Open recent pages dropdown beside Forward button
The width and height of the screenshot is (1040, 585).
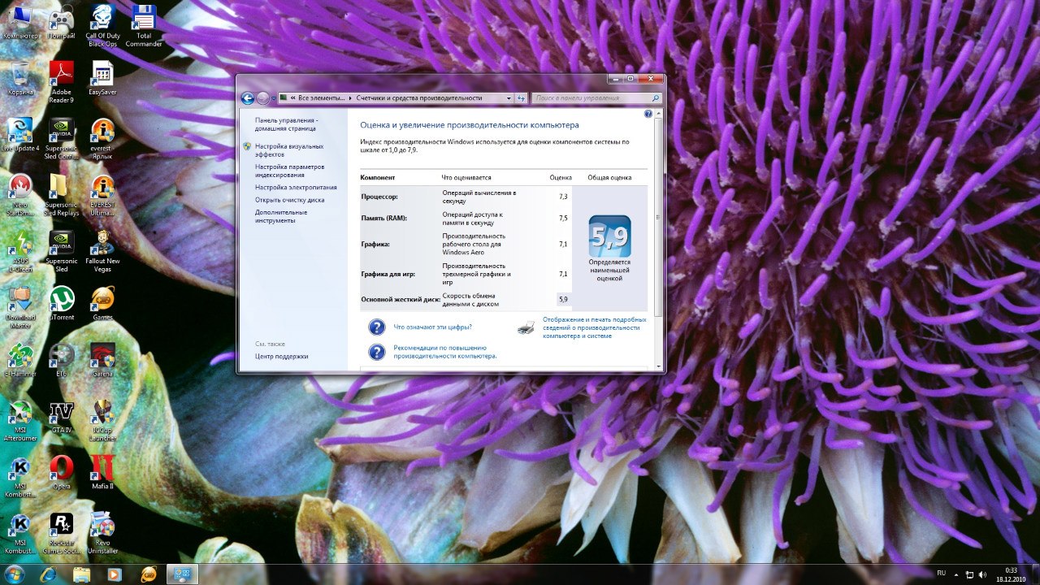(x=274, y=98)
